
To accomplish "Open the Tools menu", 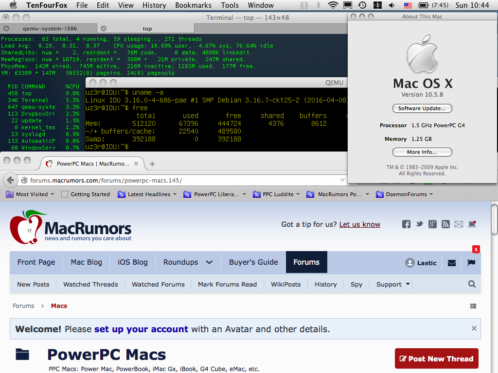I will point(230,5).
